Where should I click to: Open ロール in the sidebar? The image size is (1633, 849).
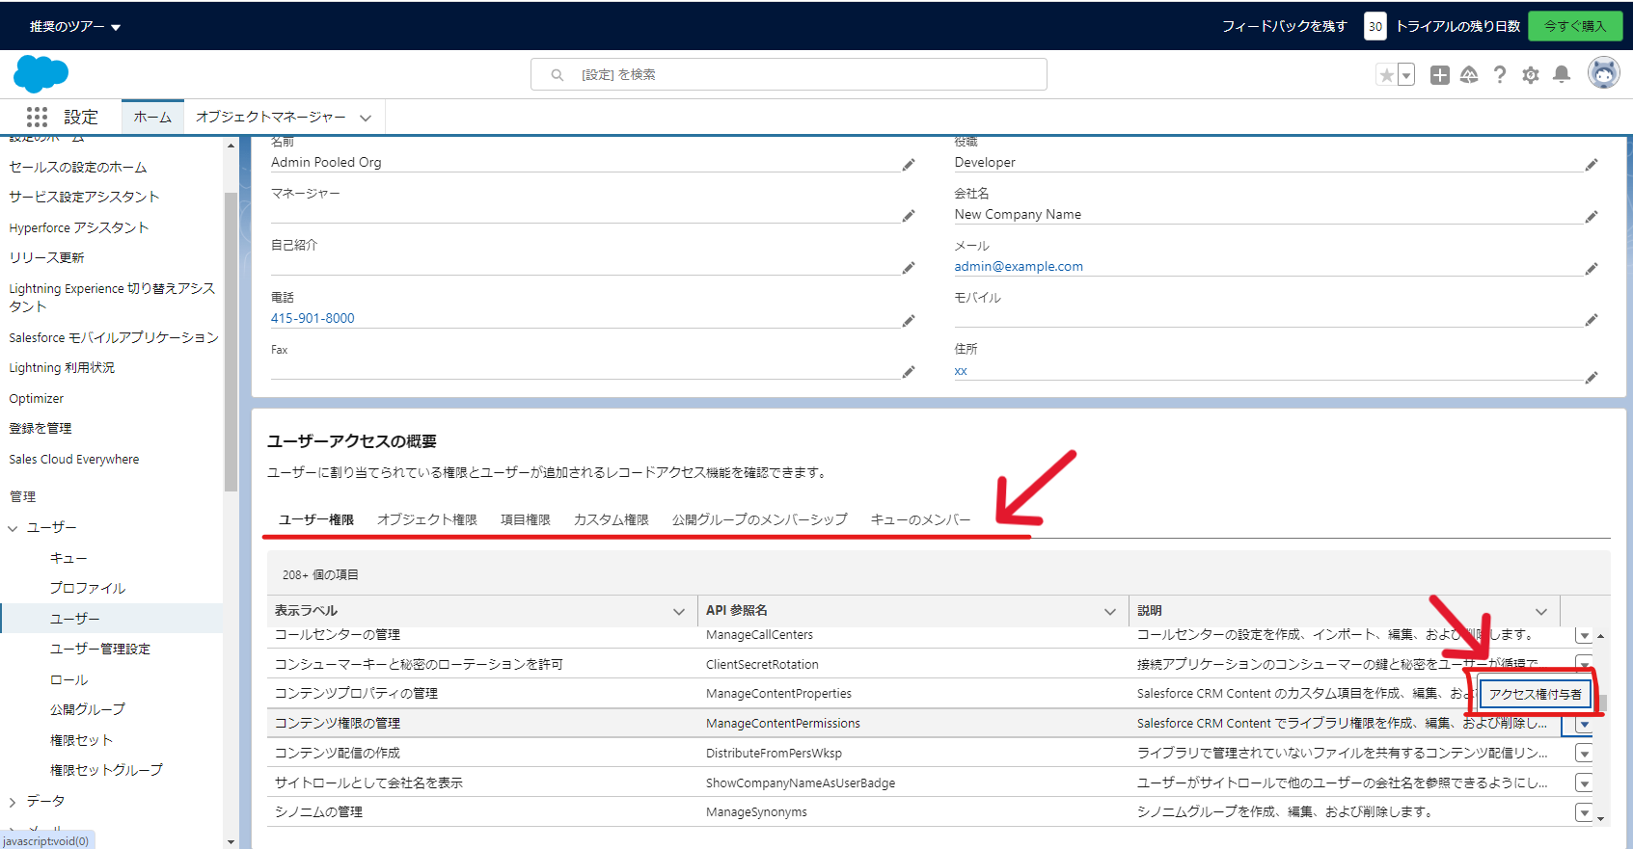coord(68,679)
